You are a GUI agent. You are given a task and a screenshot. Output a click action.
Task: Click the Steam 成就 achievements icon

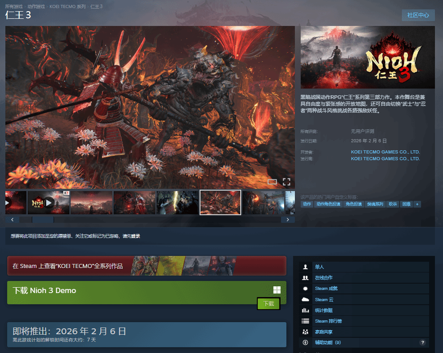[x=306, y=289]
